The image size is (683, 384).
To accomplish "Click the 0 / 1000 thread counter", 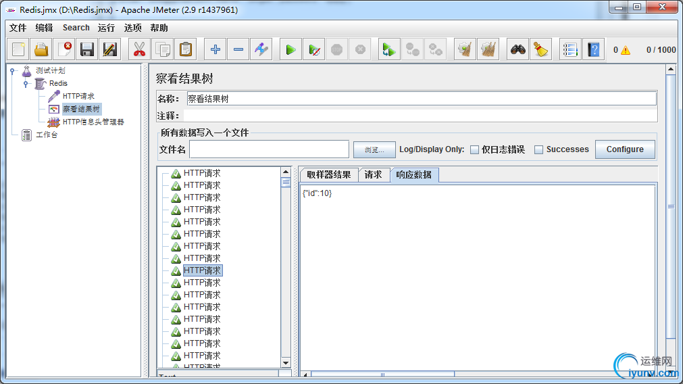I will (661, 50).
